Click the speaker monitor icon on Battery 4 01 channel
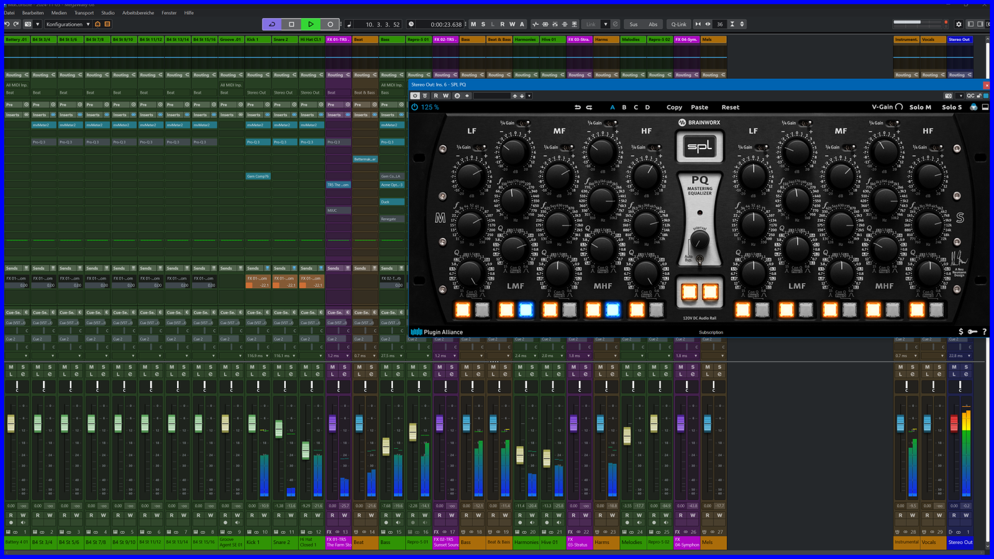The width and height of the screenshot is (994, 559). (22, 522)
